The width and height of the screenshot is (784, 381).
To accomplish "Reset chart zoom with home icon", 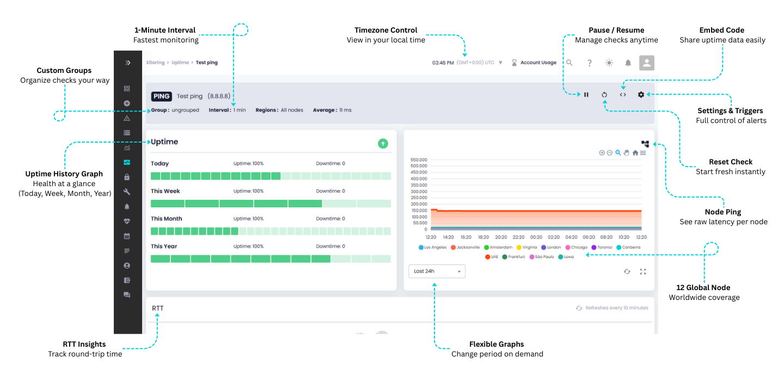I will pos(635,153).
